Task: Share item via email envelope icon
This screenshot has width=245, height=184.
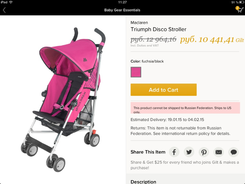Action: 219,152
